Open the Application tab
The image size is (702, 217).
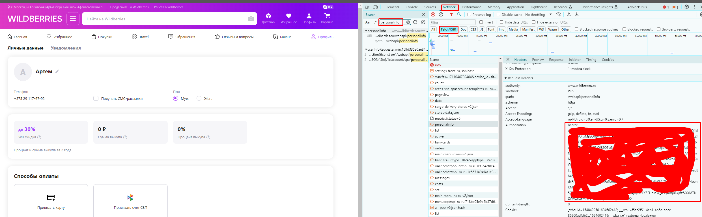point(515,7)
